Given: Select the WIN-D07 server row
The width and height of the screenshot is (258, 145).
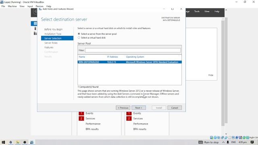Looking at the screenshot, I should [x=130, y=62].
